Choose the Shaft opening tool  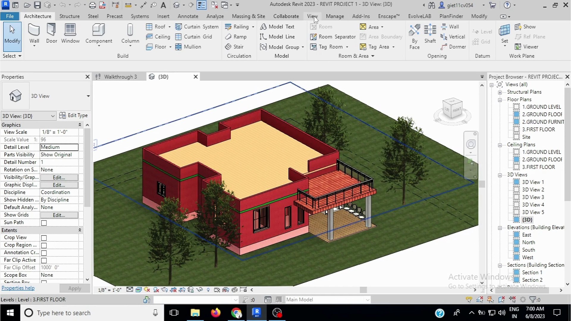pos(430,34)
